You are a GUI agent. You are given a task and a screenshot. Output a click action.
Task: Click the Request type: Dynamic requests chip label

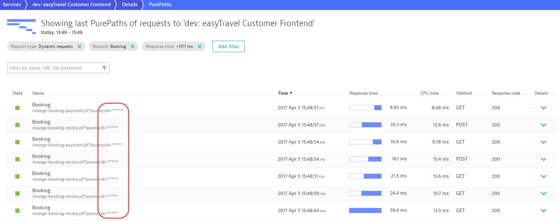[x=42, y=46]
